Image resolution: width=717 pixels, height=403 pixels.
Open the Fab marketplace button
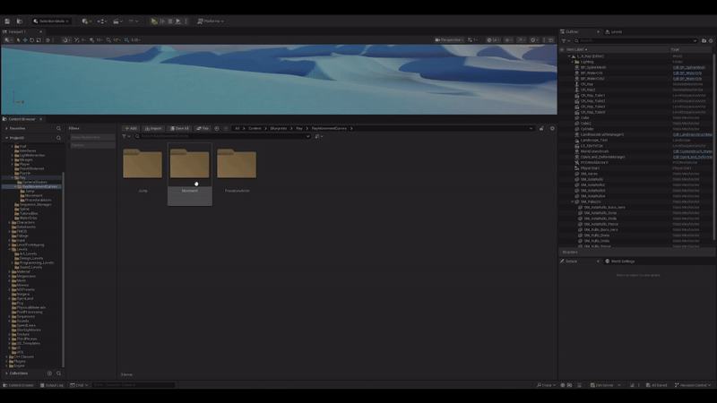(203, 128)
